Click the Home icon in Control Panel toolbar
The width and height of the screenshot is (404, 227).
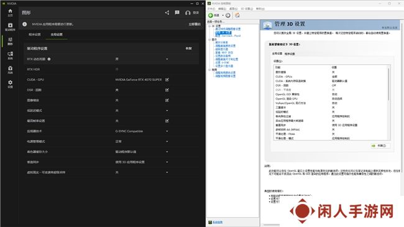[237, 16]
